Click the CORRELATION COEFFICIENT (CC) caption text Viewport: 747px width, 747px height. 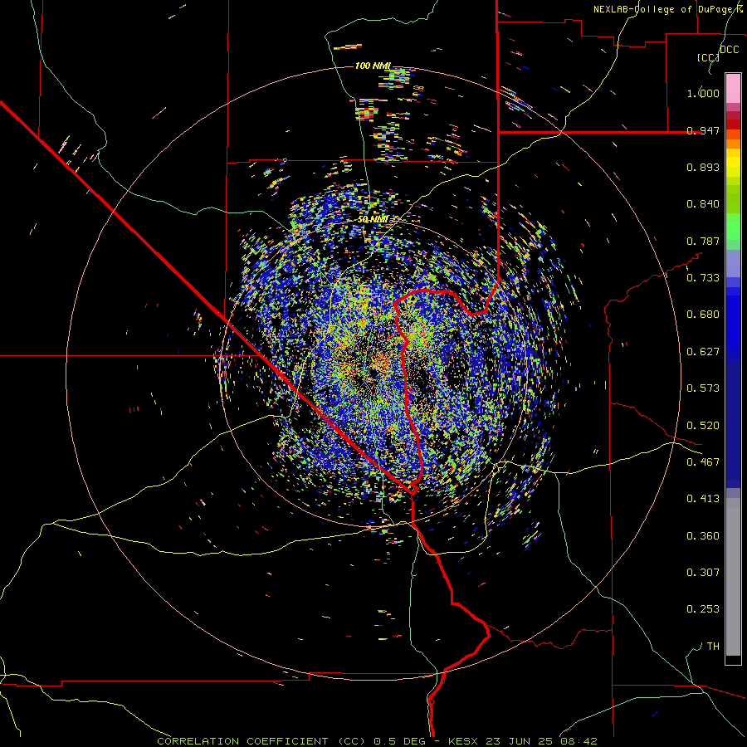[261, 741]
